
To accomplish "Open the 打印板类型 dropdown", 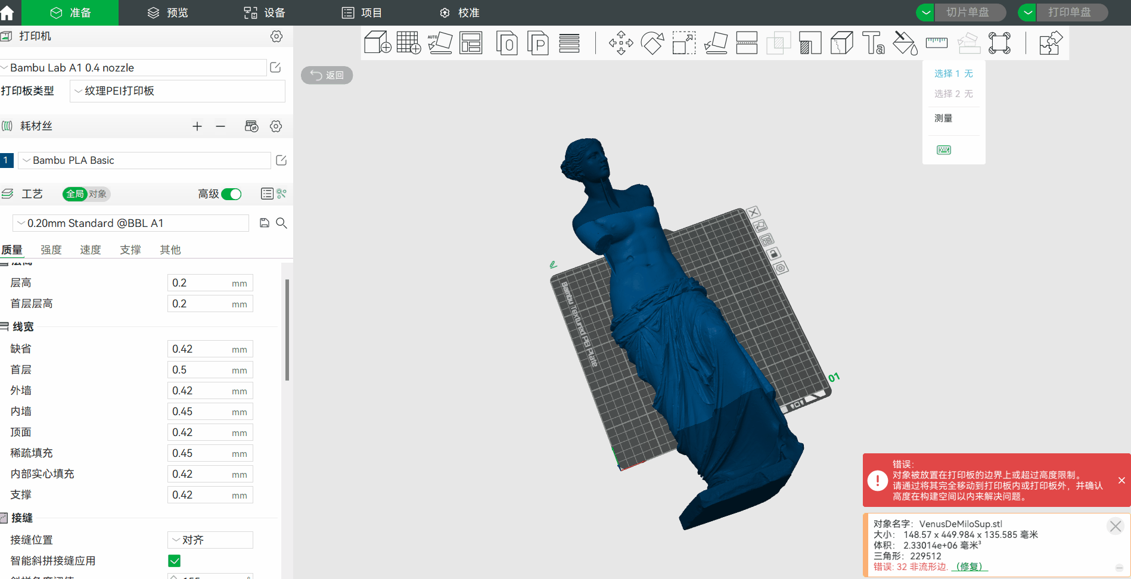I will [x=178, y=91].
